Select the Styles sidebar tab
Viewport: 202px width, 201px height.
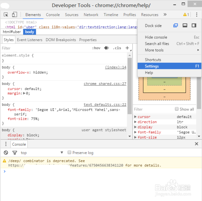pos(9,40)
